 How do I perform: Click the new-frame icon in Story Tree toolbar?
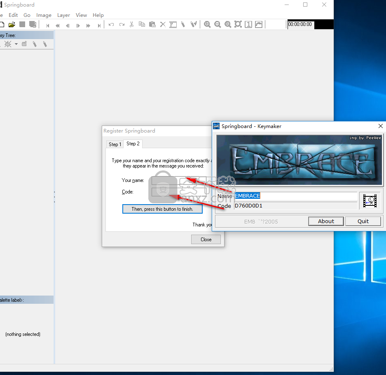[x=24, y=44]
